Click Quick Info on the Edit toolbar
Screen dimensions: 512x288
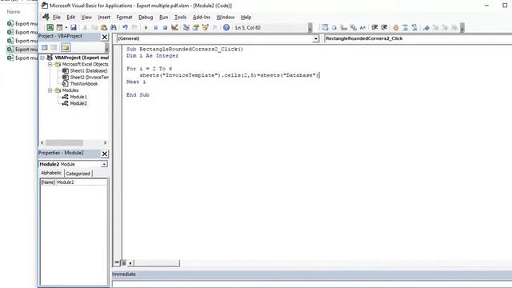click(x=343, y=28)
